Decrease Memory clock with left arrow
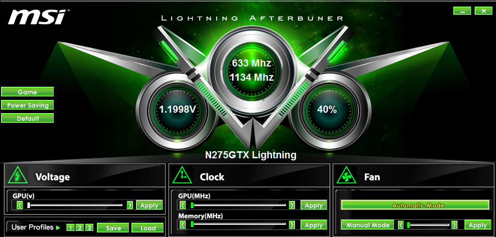 pos(183,225)
